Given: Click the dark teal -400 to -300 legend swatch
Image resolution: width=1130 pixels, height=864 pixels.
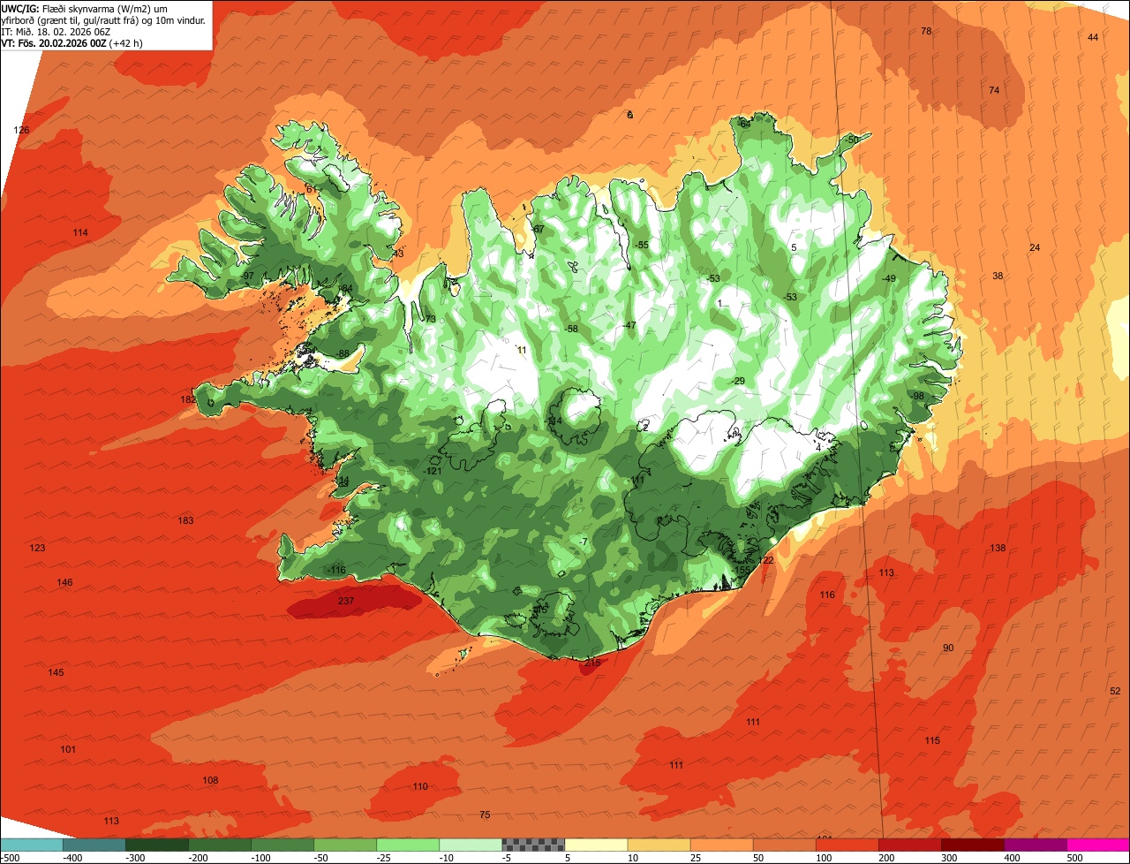Looking at the screenshot, I should (x=94, y=845).
